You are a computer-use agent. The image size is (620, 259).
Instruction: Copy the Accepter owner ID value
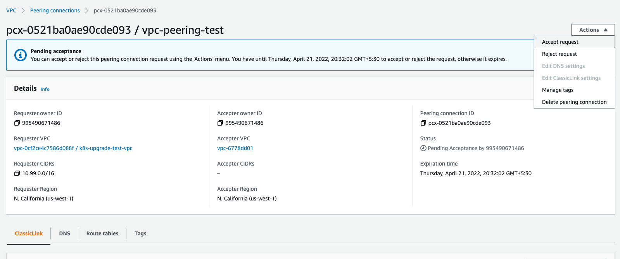pyautogui.click(x=220, y=123)
